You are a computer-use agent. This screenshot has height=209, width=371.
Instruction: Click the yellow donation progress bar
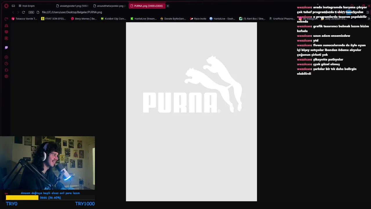[22, 198]
